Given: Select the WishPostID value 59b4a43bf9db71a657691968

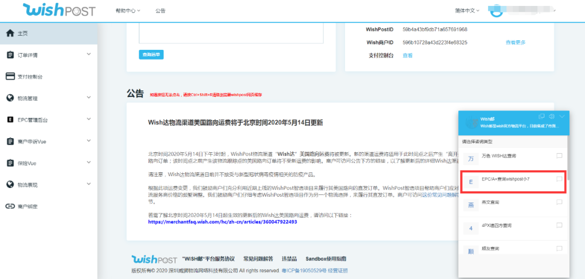Looking at the screenshot, I should 435,29.
